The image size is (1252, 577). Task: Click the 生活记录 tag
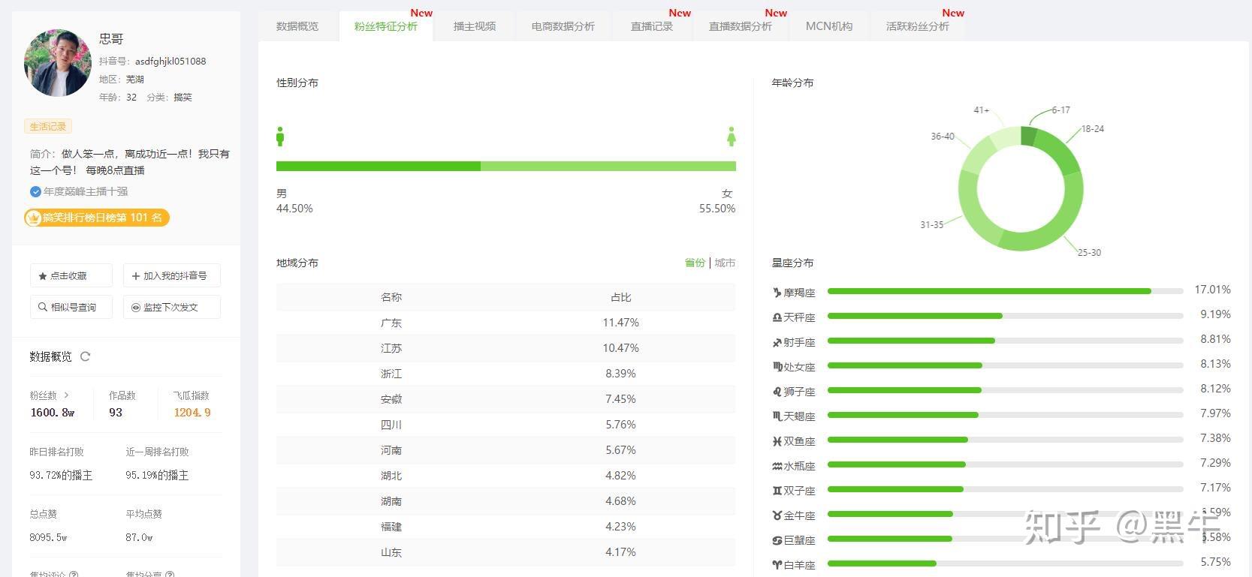tap(48, 127)
